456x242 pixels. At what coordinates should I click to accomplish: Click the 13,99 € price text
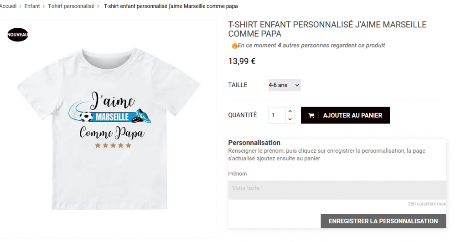click(x=242, y=62)
